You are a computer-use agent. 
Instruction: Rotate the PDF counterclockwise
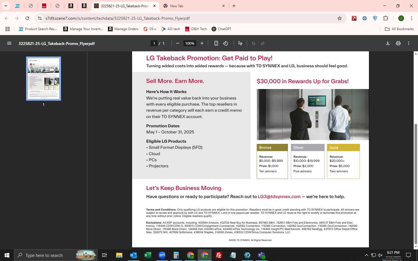226,43
